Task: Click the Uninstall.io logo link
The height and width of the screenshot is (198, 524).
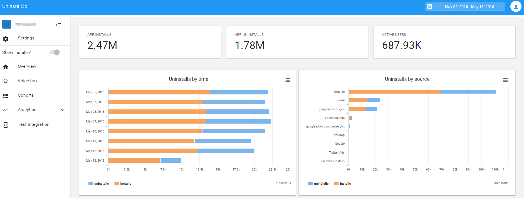Action: pos(15,6)
